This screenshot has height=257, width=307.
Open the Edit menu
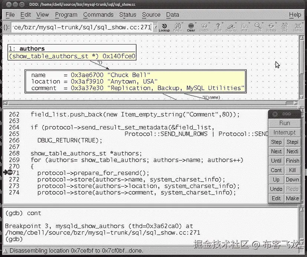pos(26,15)
